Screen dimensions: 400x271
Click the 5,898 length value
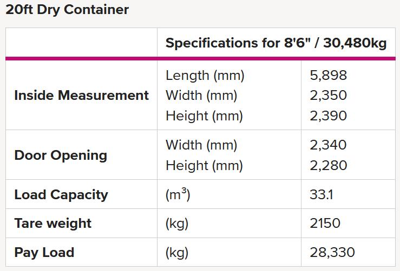pyautogui.click(x=329, y=76)
